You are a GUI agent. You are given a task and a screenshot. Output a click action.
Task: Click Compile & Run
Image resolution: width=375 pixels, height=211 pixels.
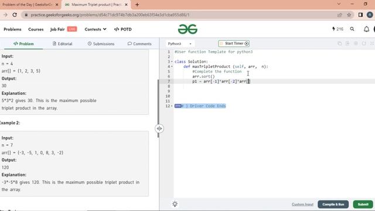333,205
